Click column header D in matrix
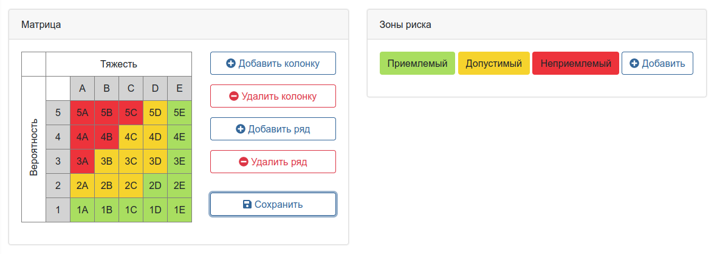The width and height of the screenshot is (717, 254). click(x=155, y=89)
